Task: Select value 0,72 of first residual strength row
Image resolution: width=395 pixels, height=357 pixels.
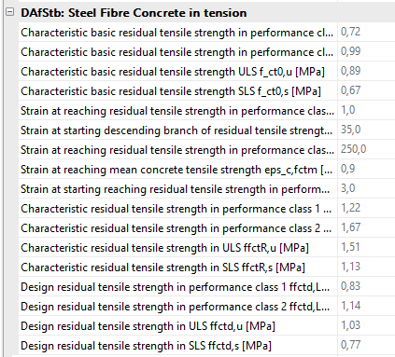Action: pyautogui.click(x=366, y=32)
